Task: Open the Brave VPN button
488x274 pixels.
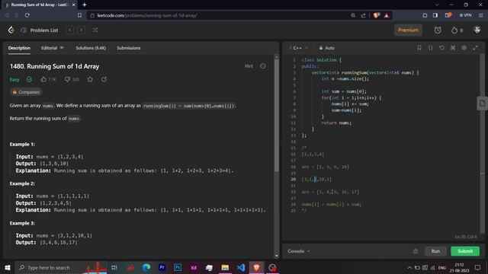Action: pyautogui.click(x=466, y=15)
